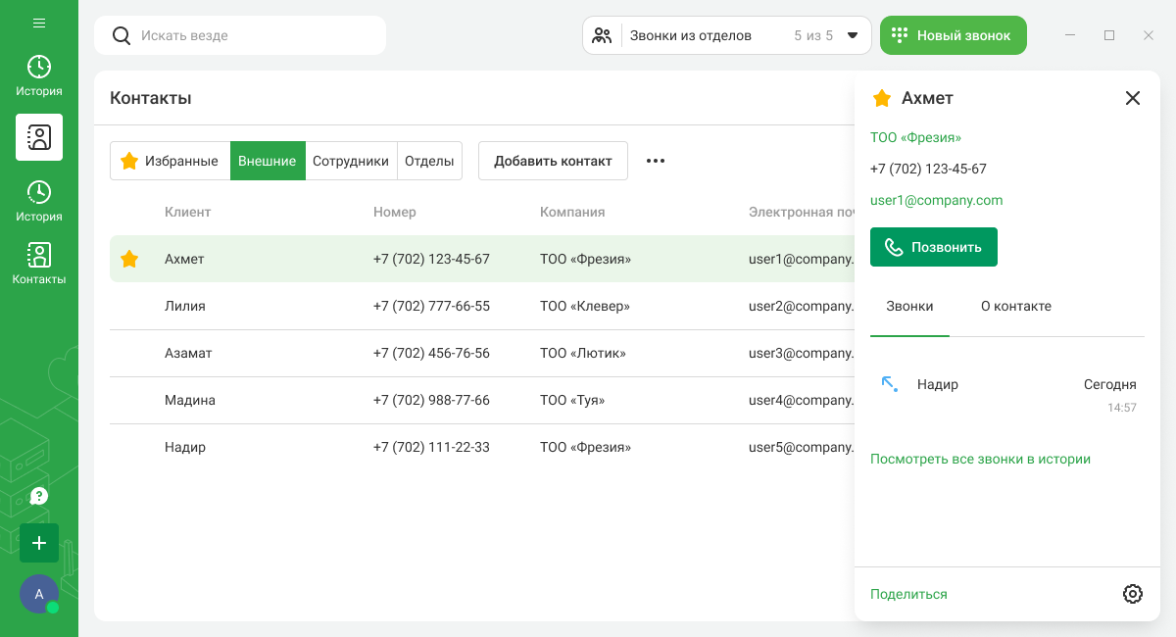The height and width of the screenshot is (637, 1176).
Task: Show only Избранные contacts filter
Action: coord(170,161)
